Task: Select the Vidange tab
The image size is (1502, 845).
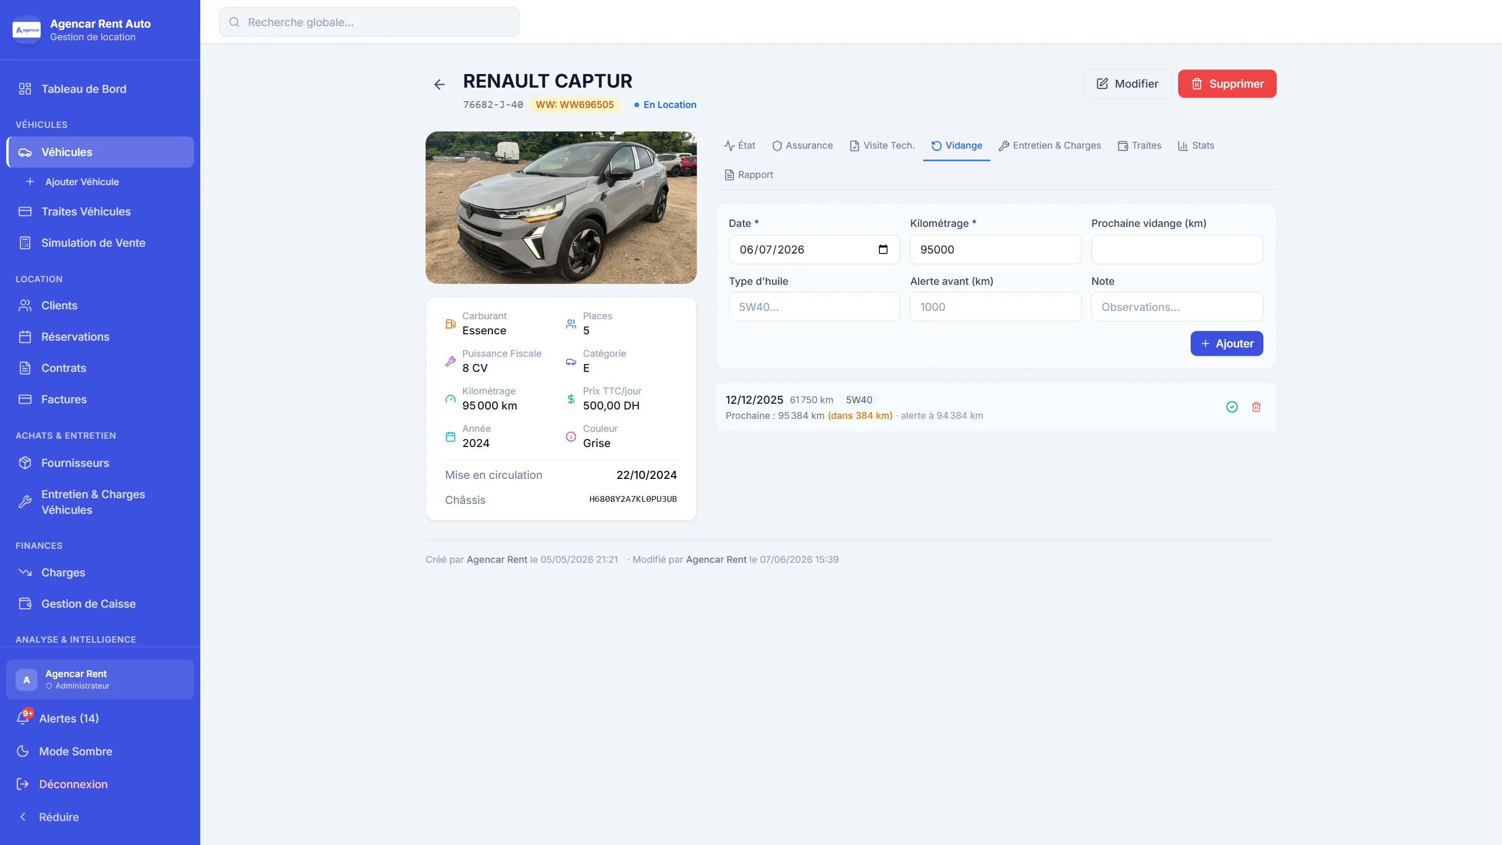Action: (x=956, y=146)
